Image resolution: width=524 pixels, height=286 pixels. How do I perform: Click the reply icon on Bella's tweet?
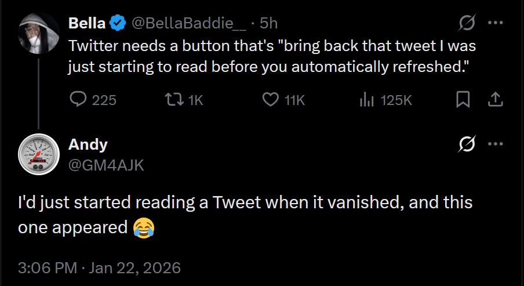click(78, 100)
